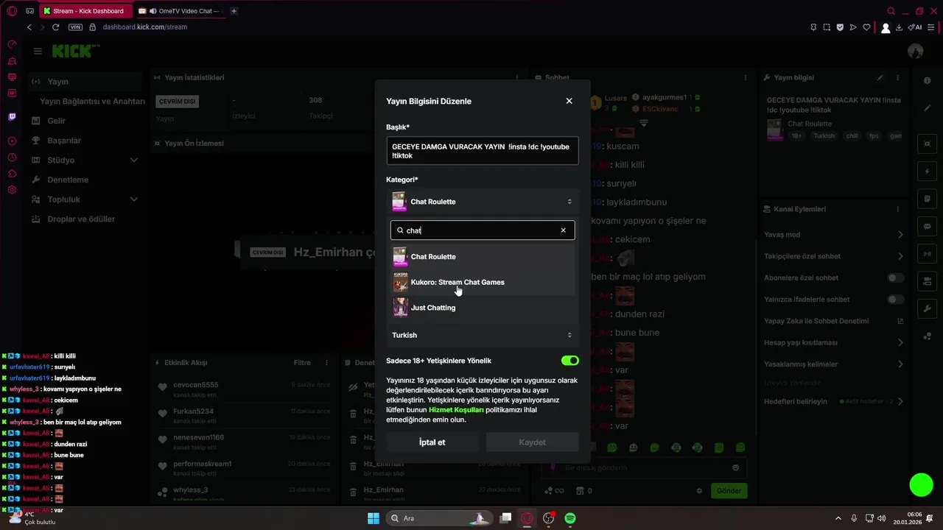
Task: Click the Bir mesaj gönderin field
Action: point(645,467)
